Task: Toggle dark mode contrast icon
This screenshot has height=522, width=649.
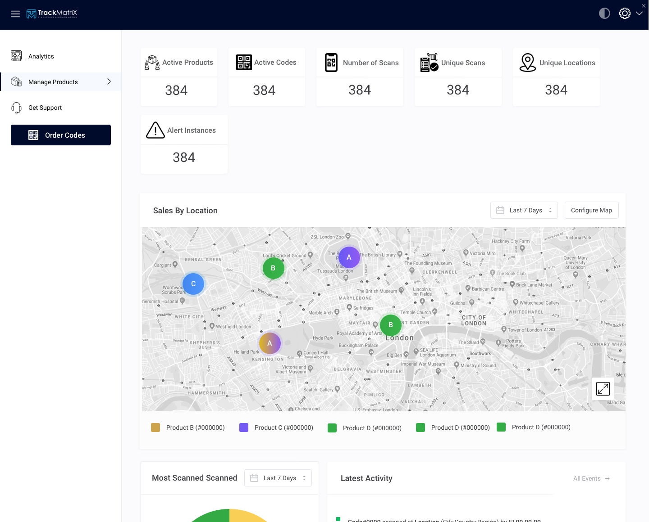Action: 604,13
